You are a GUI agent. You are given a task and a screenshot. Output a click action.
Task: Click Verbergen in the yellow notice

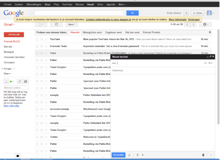(194, 20)
